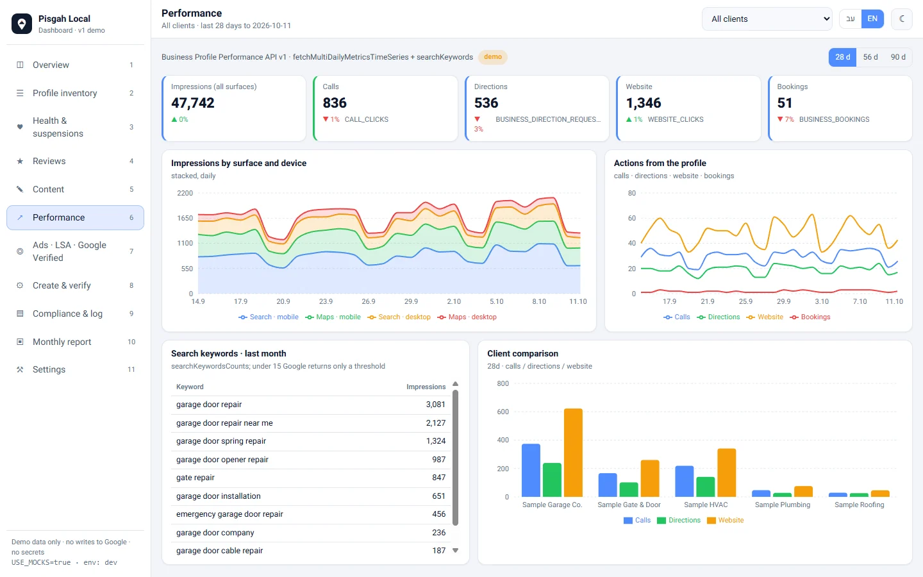Viewport: 923px width, 577px height.
Task: Toggle dark mode with the moon icon
Action: coord(902,19)
